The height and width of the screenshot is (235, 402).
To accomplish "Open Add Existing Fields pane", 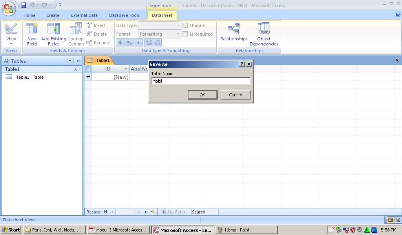I will click(54, 34).
